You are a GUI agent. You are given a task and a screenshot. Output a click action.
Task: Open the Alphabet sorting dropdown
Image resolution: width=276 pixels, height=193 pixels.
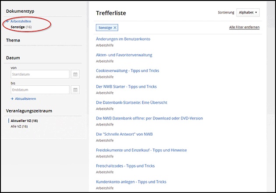tap(248, 13)
